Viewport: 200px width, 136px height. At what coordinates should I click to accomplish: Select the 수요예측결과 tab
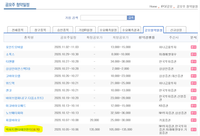pyautogui.click(x=131, y=30)
